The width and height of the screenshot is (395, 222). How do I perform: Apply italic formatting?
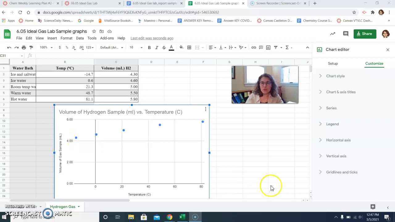pyautogui.click(x=157, y=47)
